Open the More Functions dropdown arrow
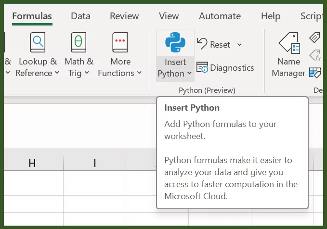Viewport: 327px width, 229px height. [x=139, y=73]
